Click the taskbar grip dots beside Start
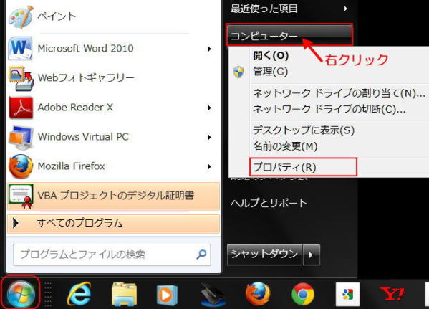This screenshot has width=429, height=309. (x=48, y=294)
